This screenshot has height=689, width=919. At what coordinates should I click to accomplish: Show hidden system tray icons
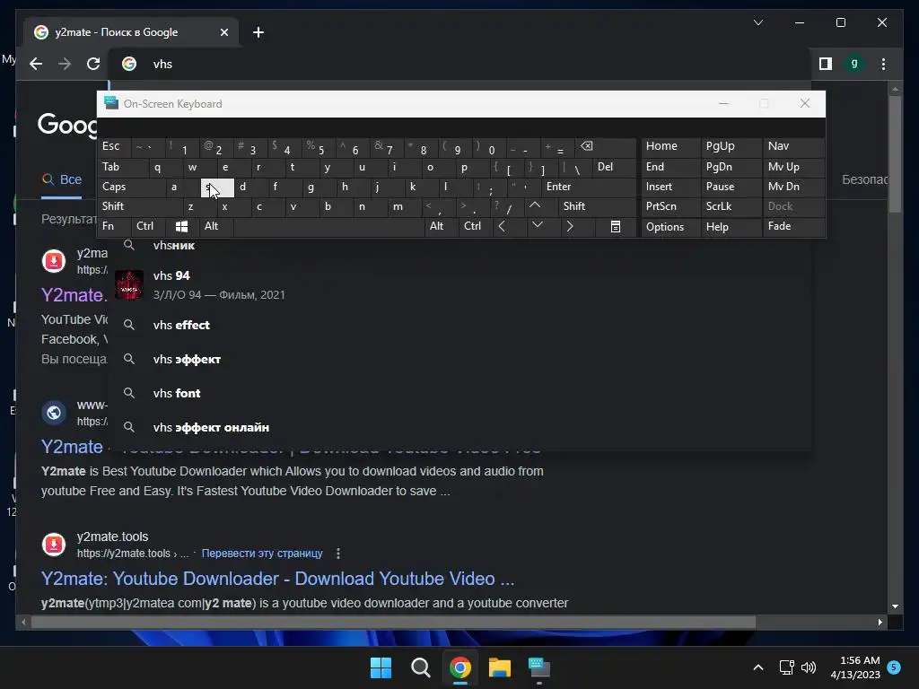[x=757, y=667]
